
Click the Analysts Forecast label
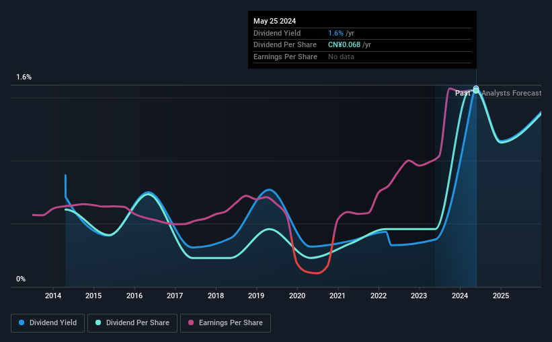pos(512,93)
